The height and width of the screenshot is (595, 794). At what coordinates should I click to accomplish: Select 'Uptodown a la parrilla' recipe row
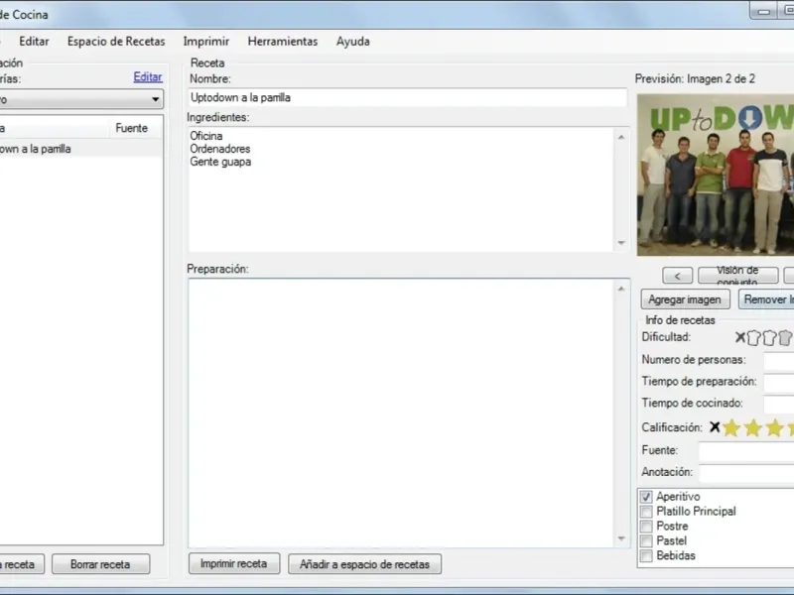pos(81,149)
